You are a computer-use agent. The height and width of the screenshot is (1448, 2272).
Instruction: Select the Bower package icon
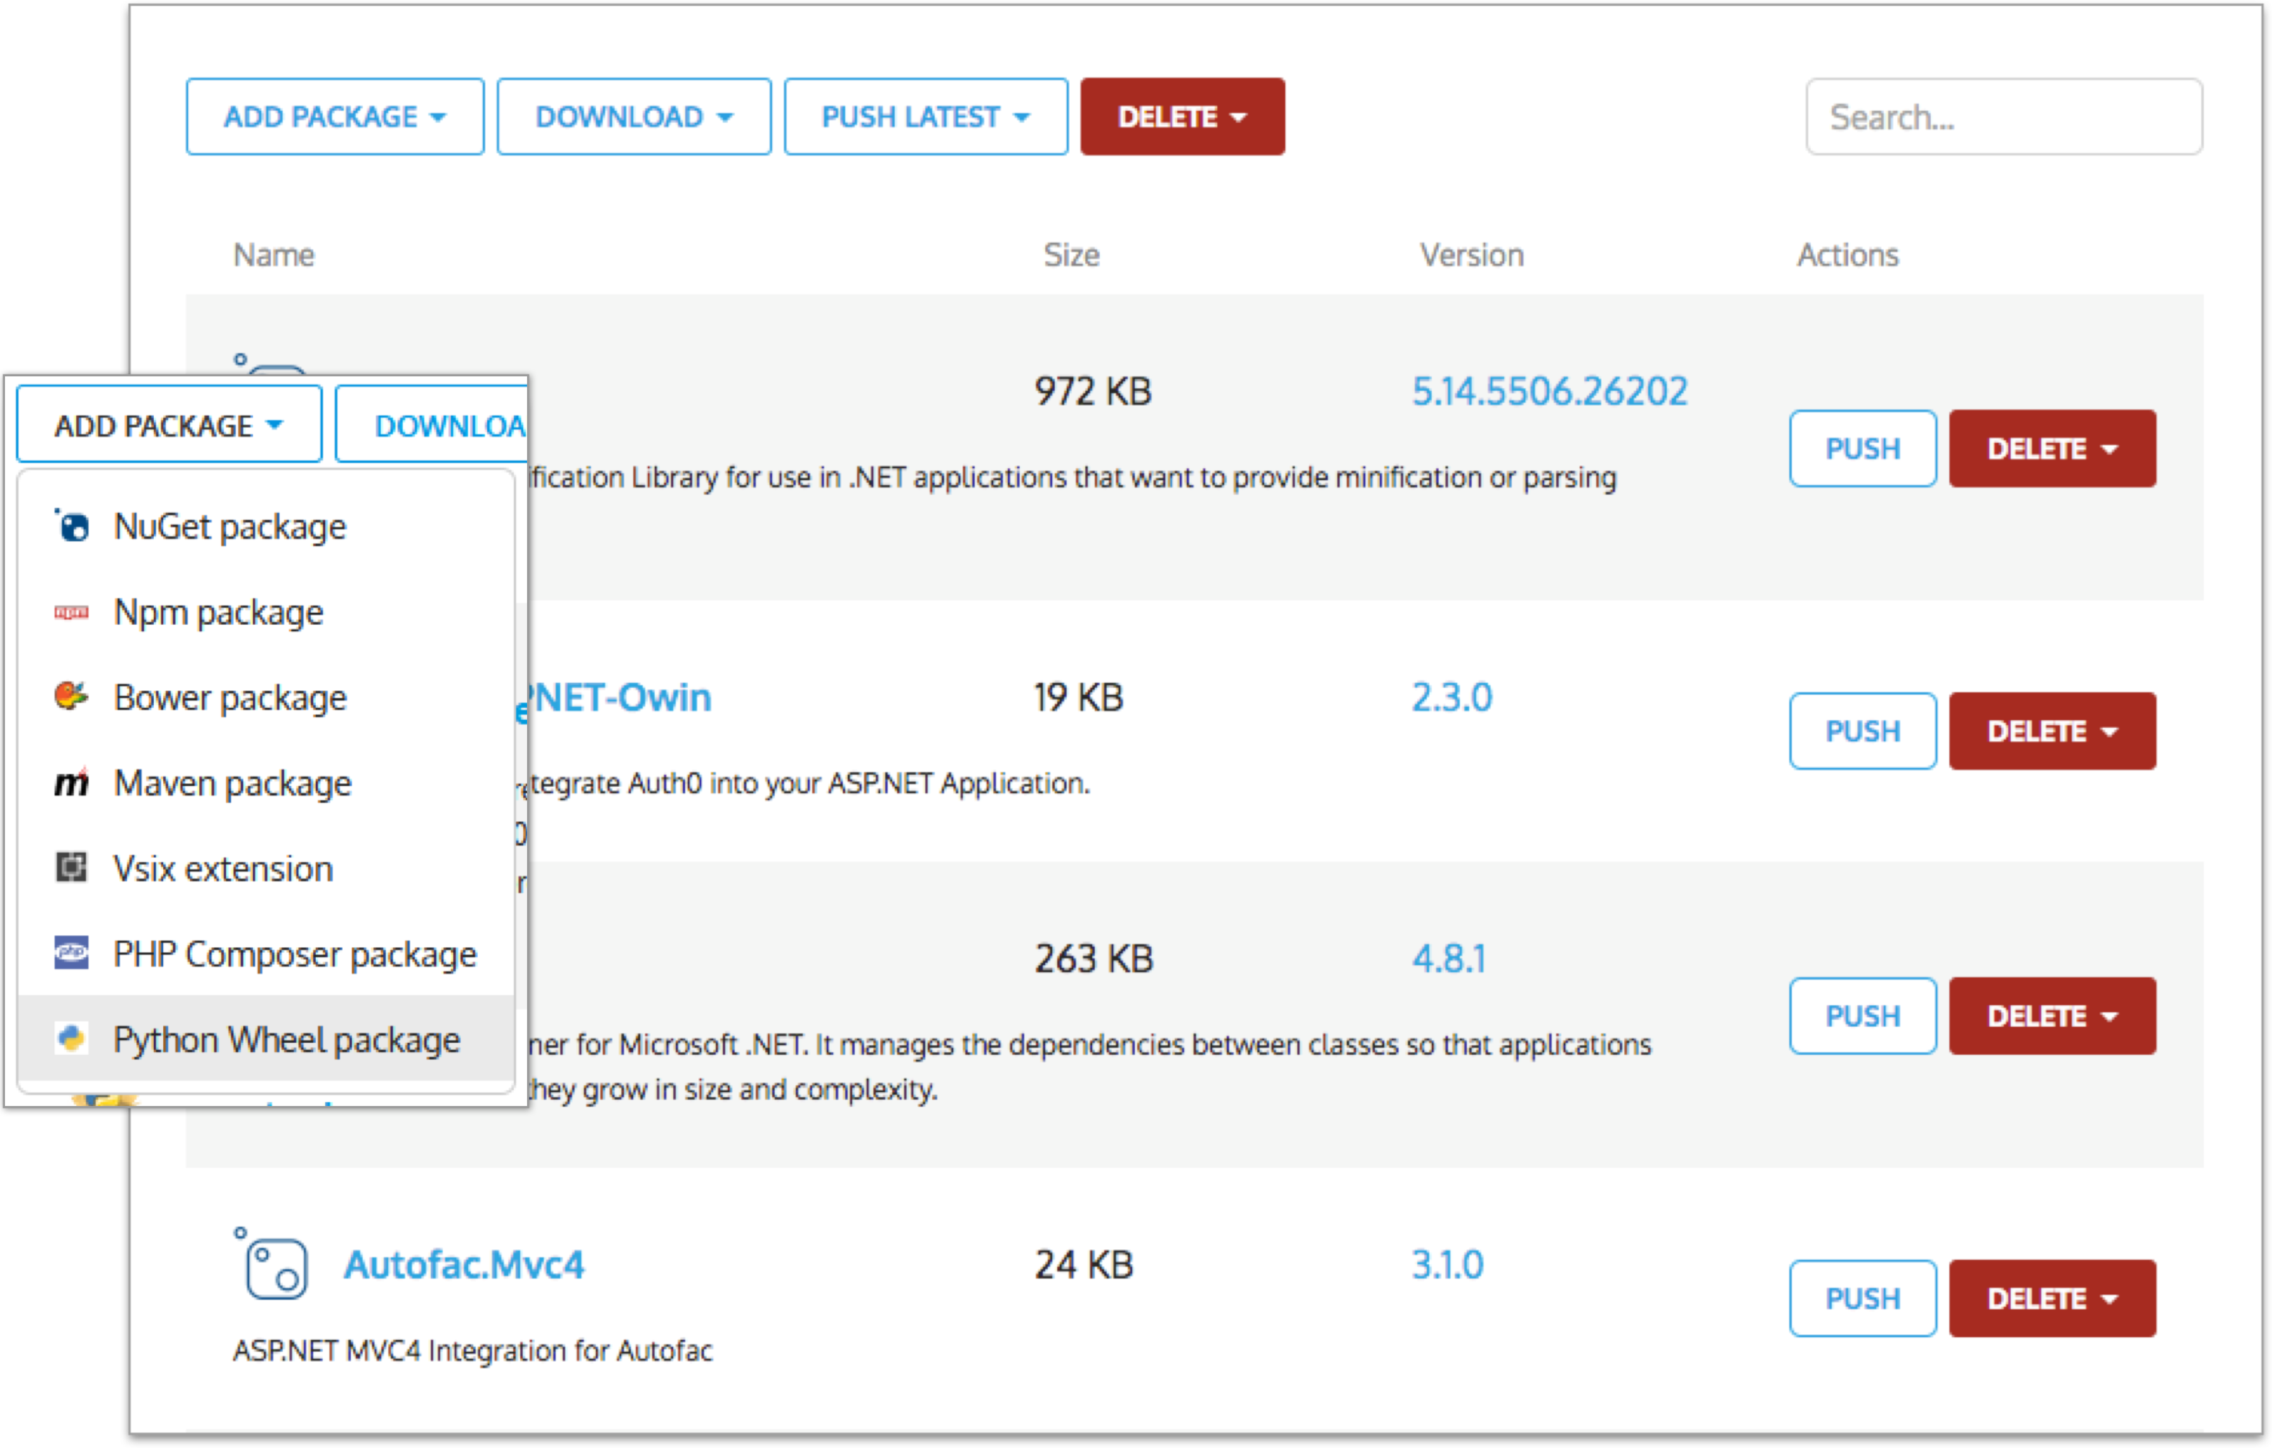[x=72, y=697]
